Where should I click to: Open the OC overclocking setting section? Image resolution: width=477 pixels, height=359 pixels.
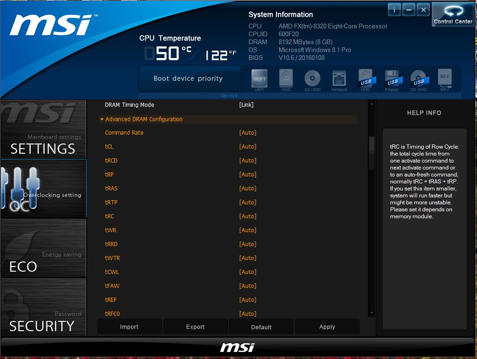click(x=43, y=188)
